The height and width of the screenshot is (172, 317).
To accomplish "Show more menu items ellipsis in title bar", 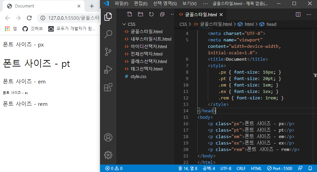I will tap(205, 3).
